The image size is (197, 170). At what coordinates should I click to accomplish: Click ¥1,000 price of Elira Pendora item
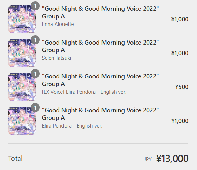[180, 121]
